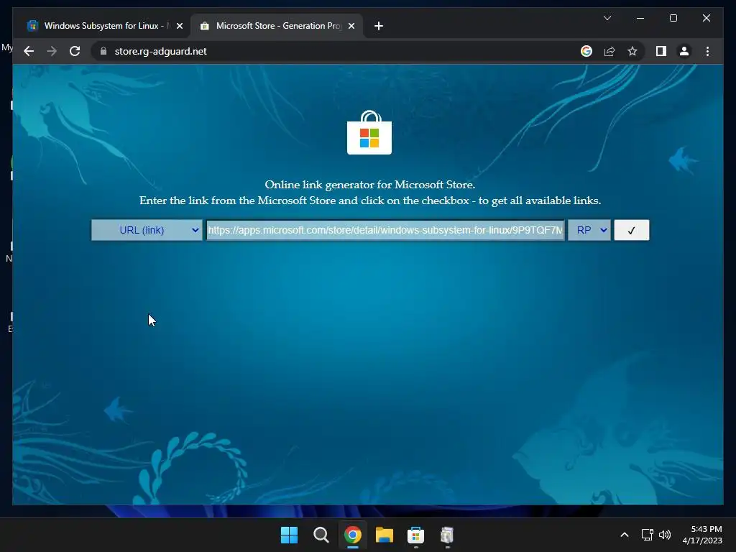The height and width of the screenshot is (552, 736).
Task: Click the volume speaker tray icon
Action: tap(665, 535)
